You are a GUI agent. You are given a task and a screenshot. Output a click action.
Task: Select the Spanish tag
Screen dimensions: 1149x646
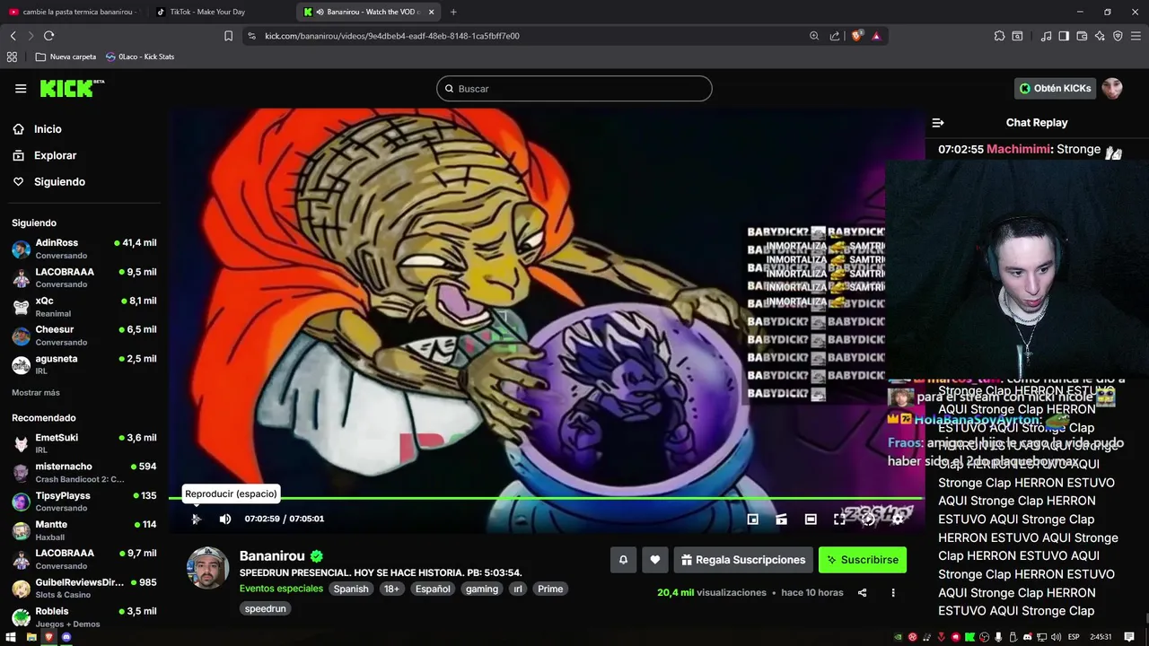pos(351,589)
